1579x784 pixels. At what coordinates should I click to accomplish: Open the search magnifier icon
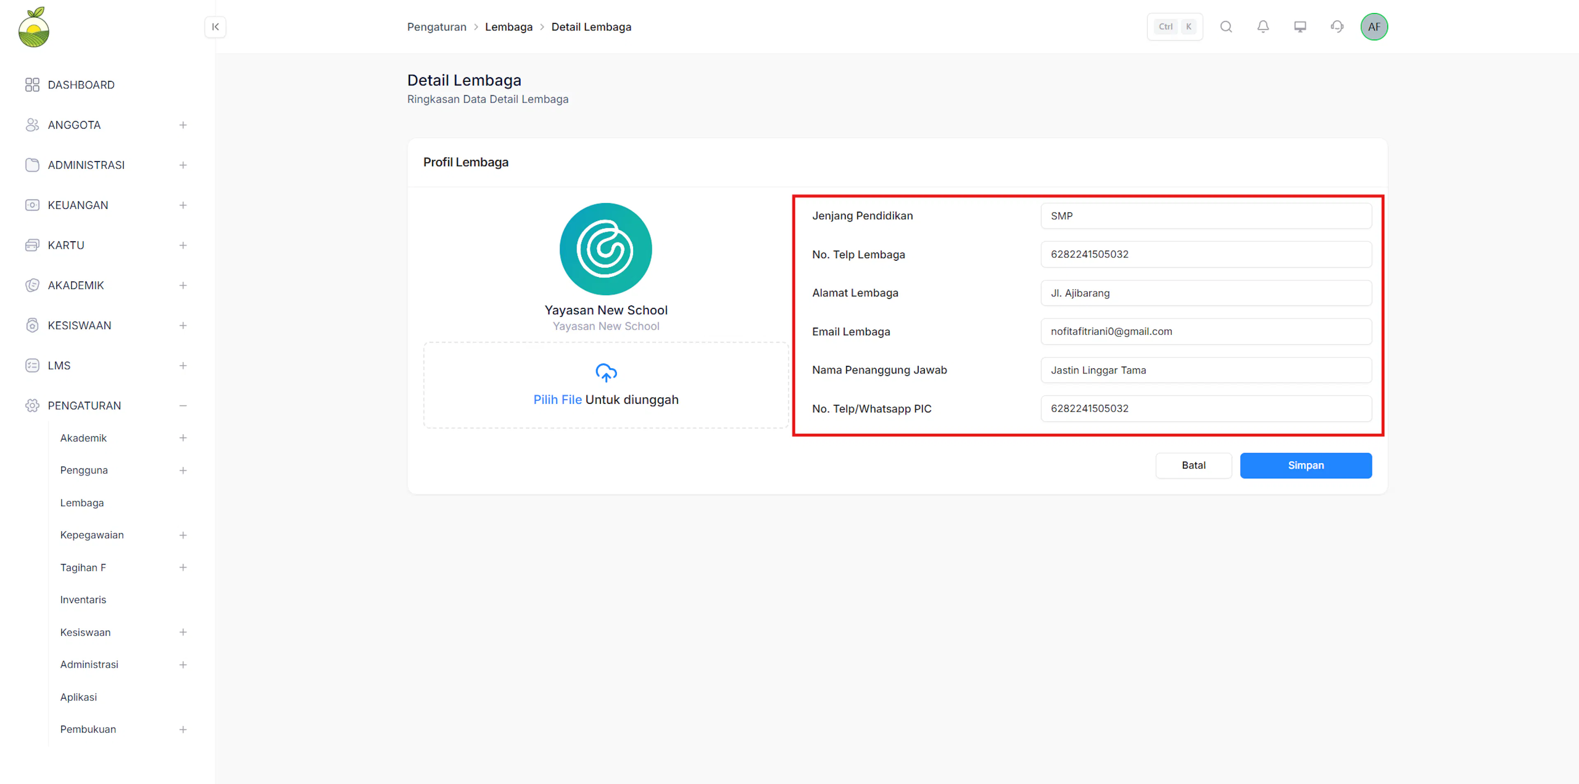point(1226,27)
